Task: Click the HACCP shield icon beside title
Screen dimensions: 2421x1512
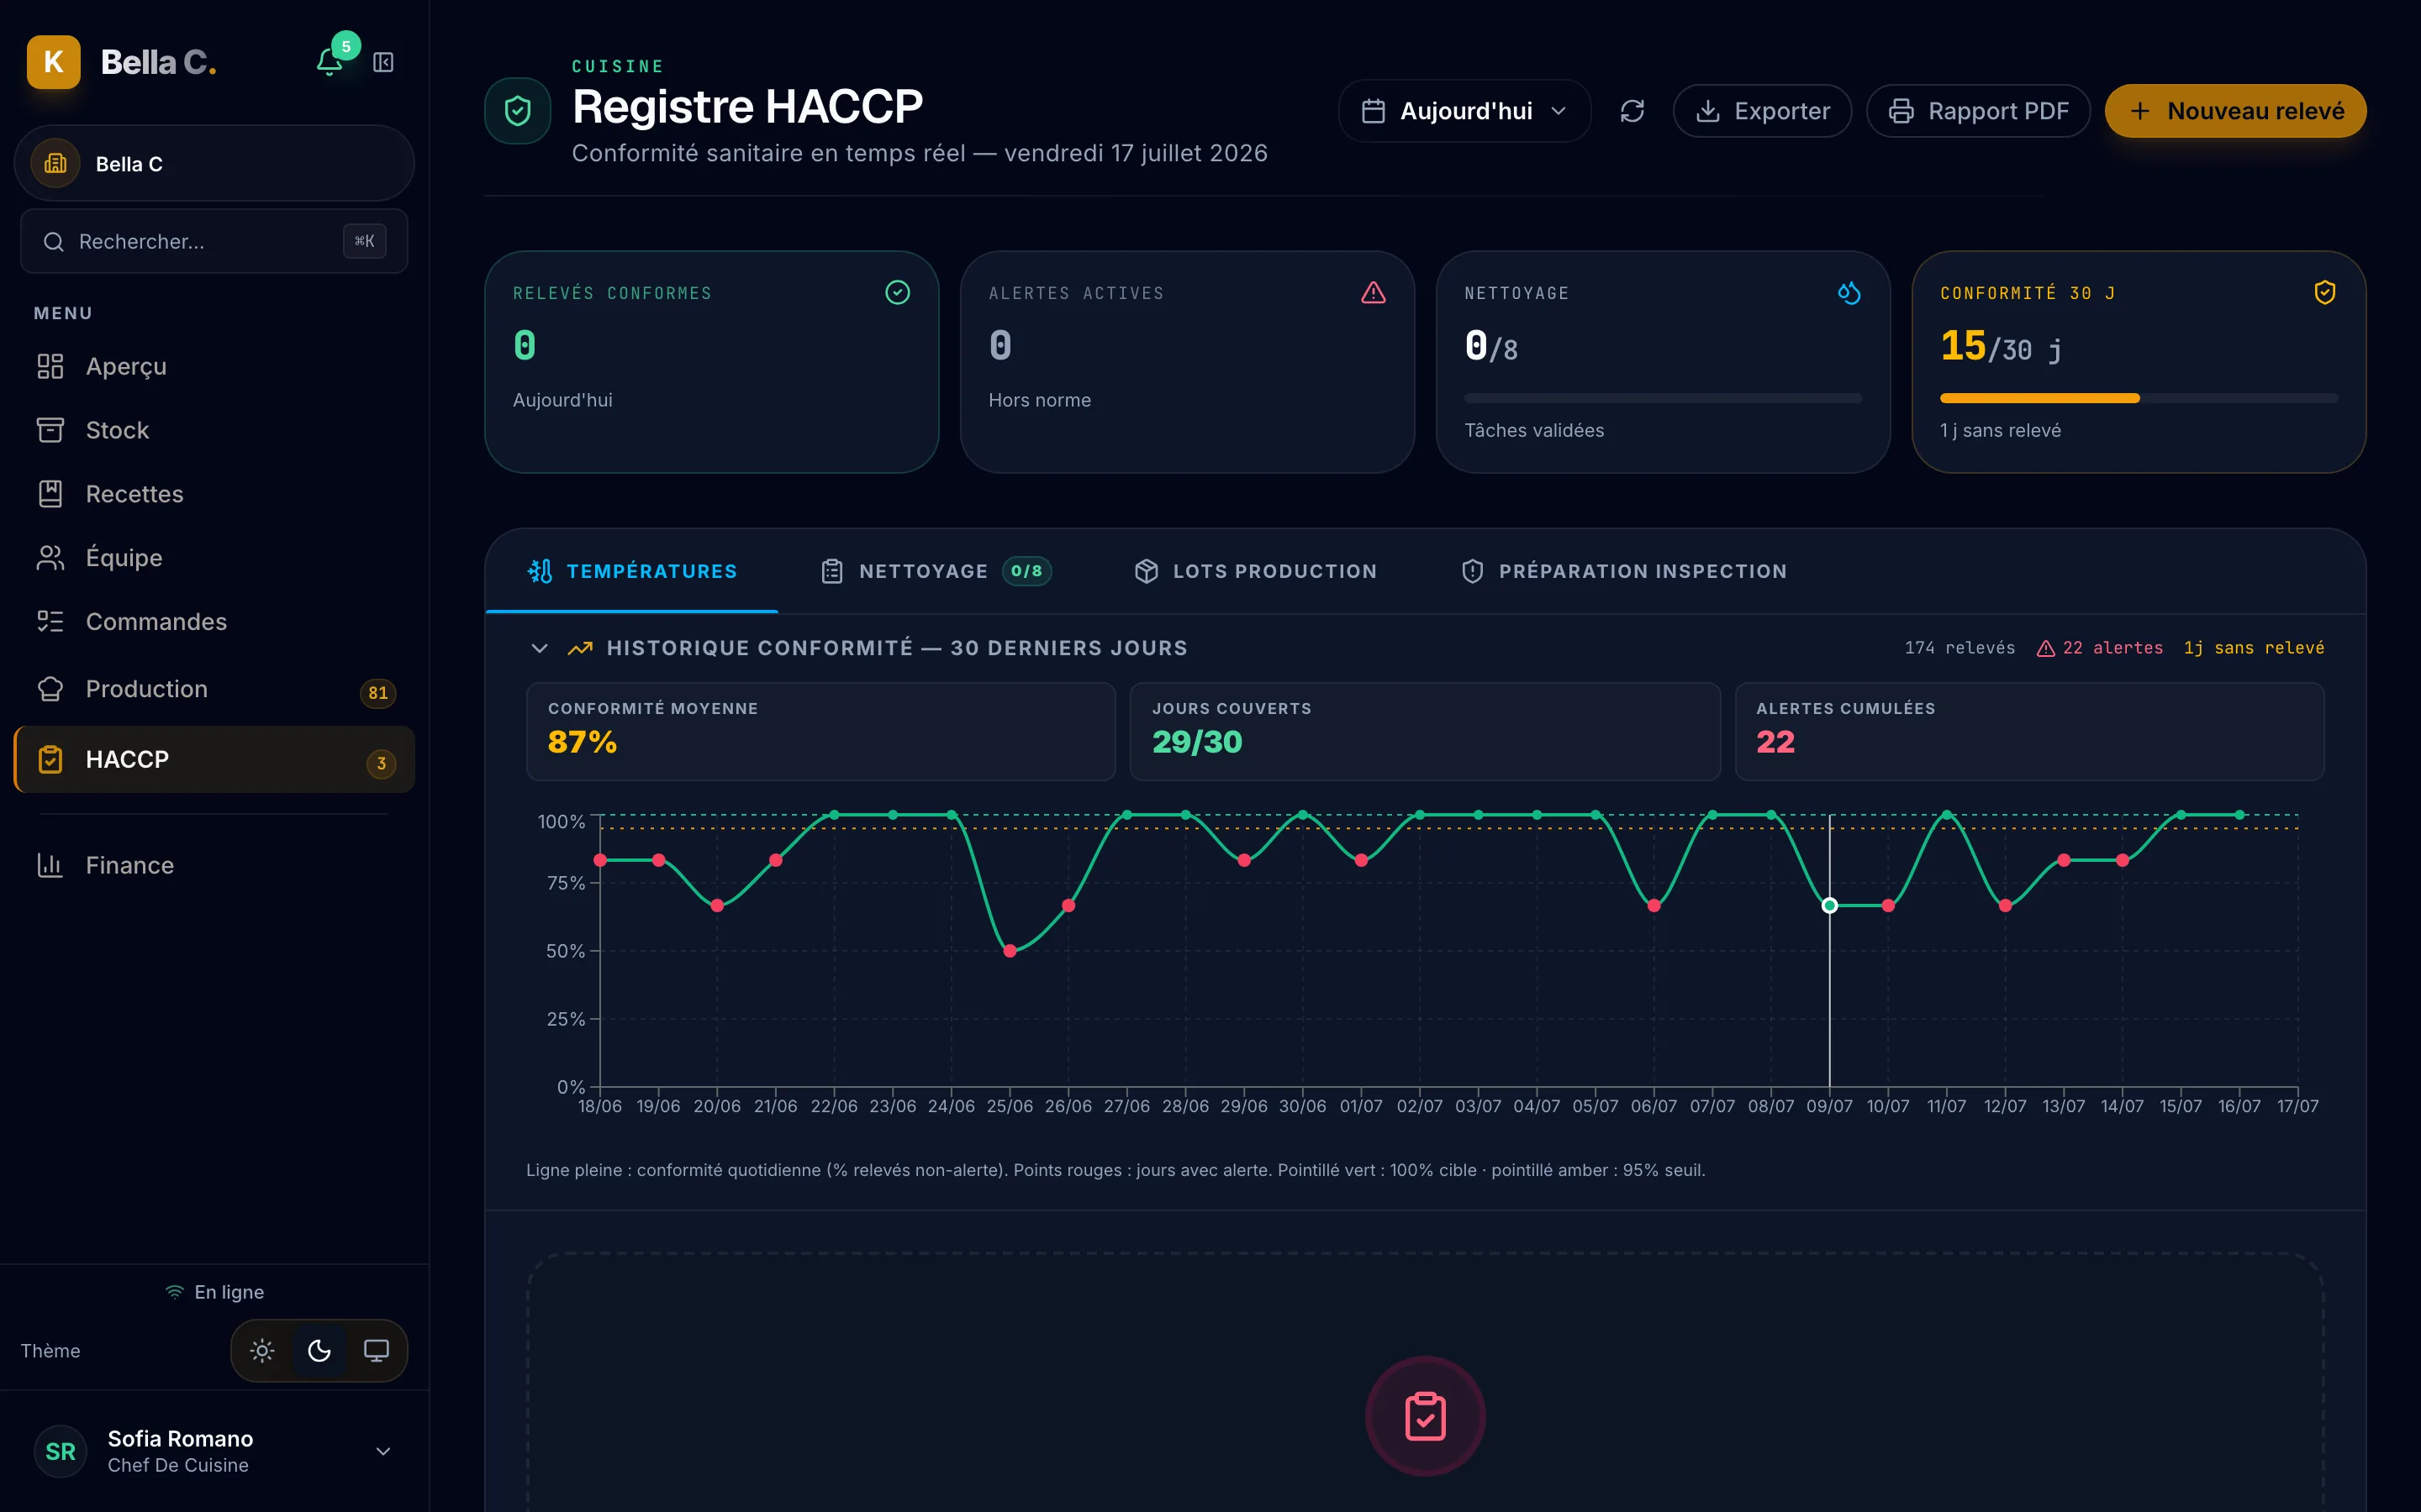Action: point(517,110)
